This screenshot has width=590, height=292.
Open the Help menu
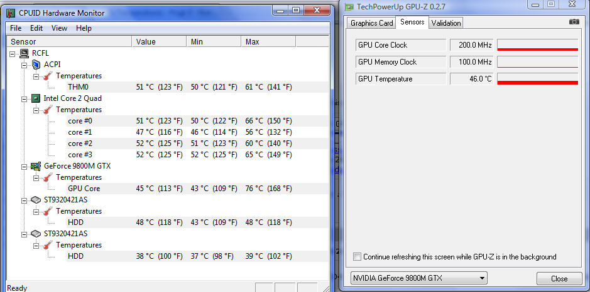(x=84, y=28)
